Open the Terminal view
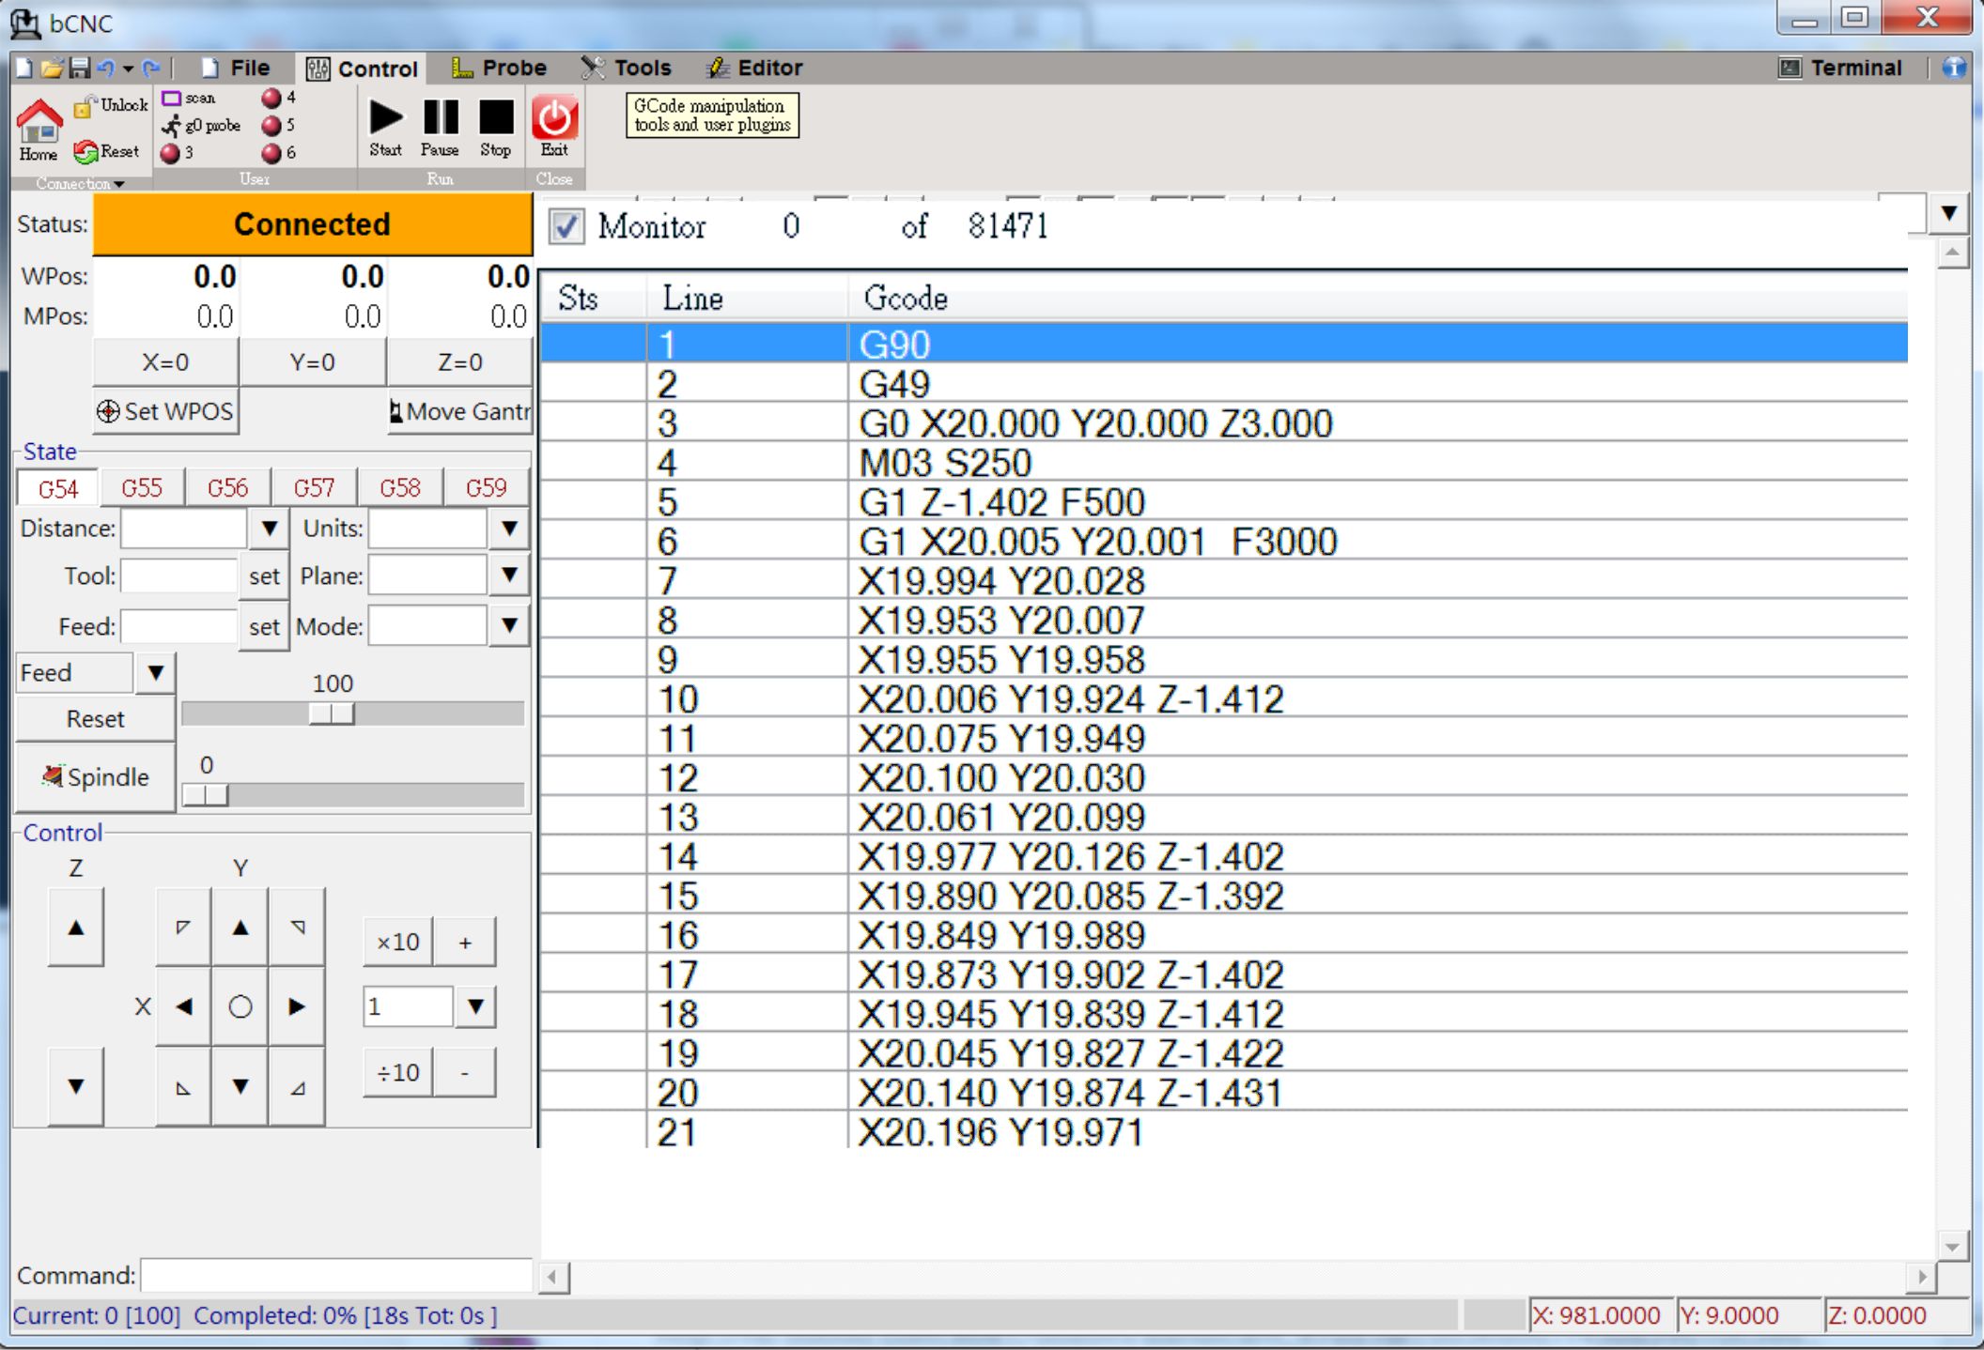The width and height of the screenshot is (1984, 1350). tap(1840, 68)
